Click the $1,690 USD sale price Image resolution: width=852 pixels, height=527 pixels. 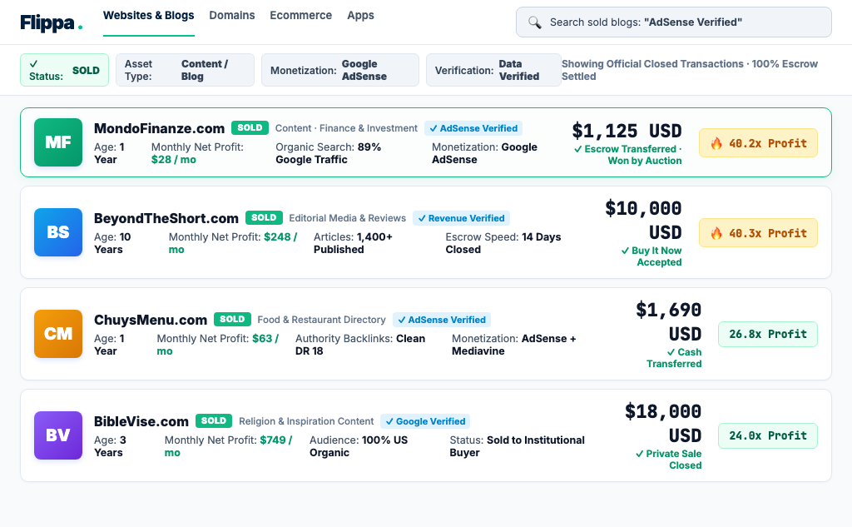pyautogui.click(x=668, y=322)
